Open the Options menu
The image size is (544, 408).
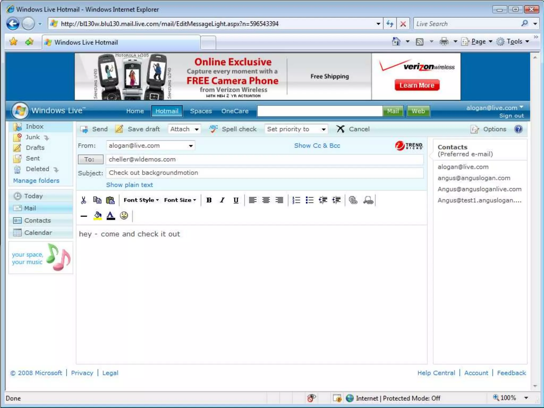[488, 129]
